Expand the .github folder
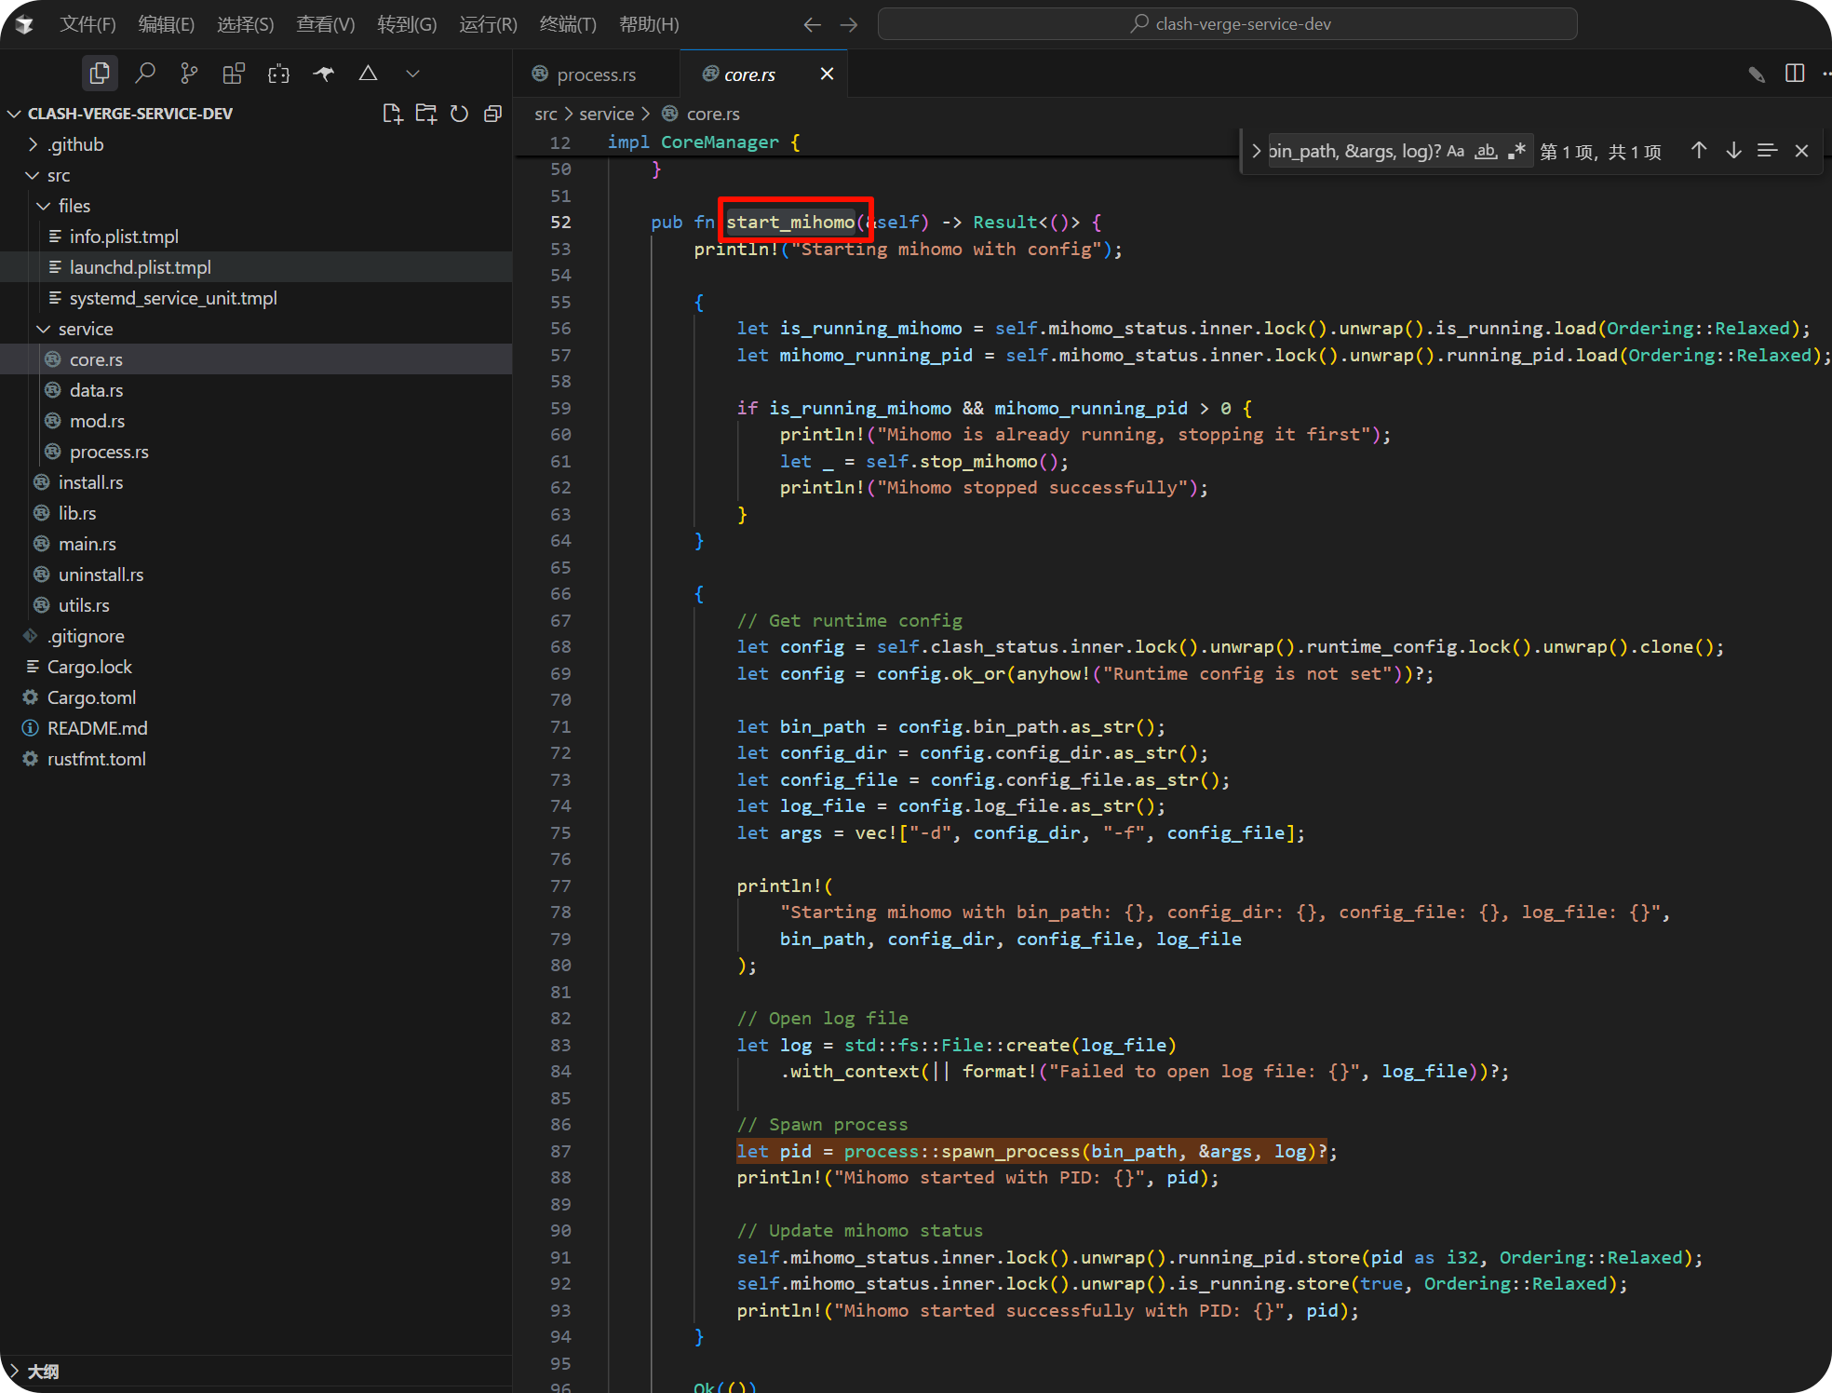Image resolution: width=1832 pixels, height=1393 pixels. [76, 144]
